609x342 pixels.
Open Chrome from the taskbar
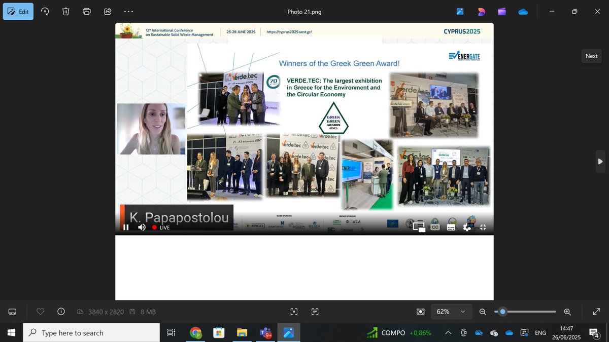(195, 333)
